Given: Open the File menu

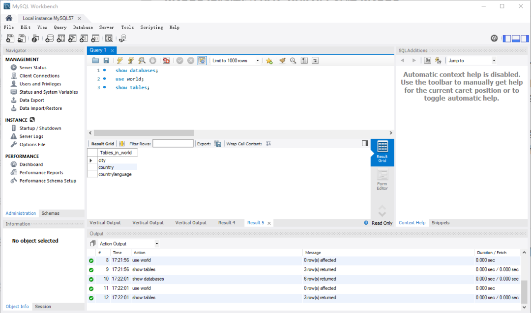Looking at the screenshot, I should pyautogui.click(x=9, y=27).
